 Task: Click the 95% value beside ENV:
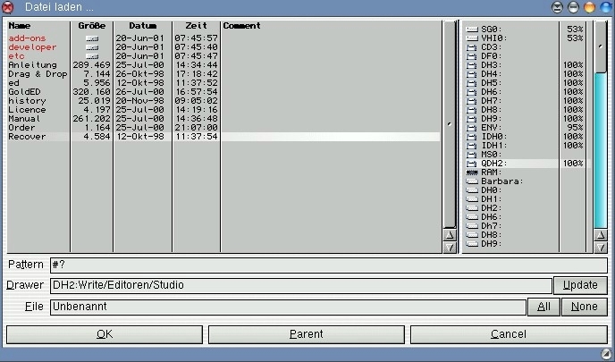(575, 128)
